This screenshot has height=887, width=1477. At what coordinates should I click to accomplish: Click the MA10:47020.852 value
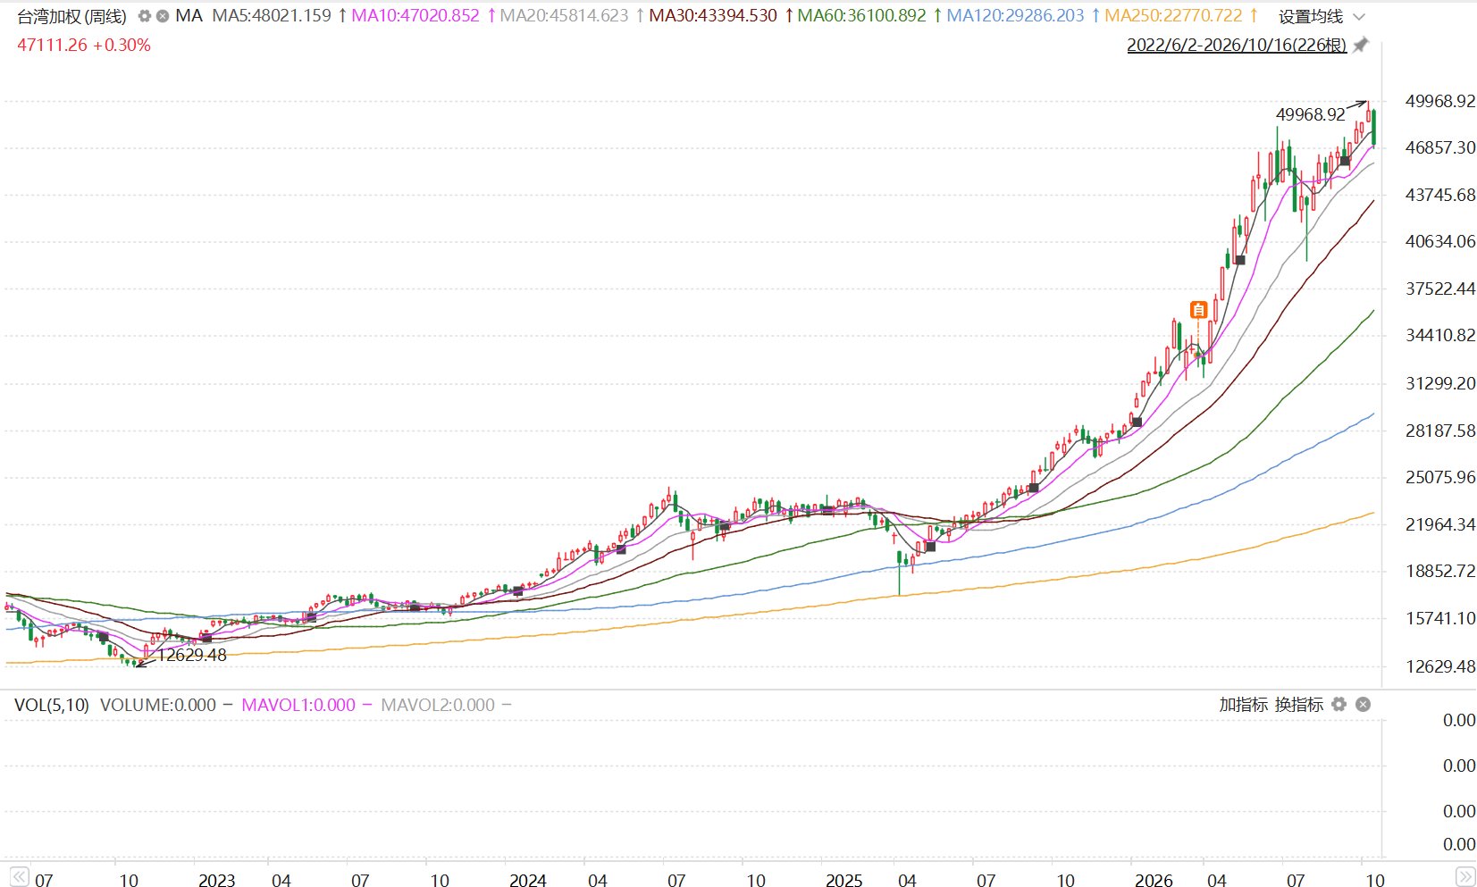point(415,15)
